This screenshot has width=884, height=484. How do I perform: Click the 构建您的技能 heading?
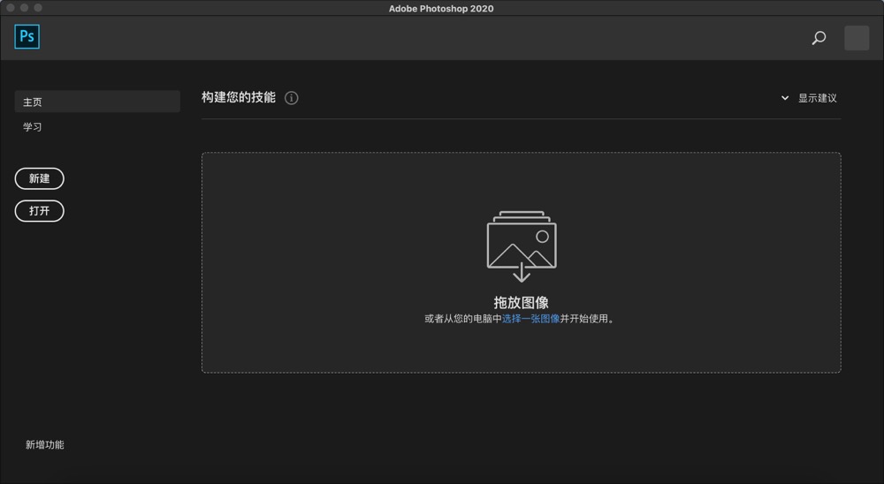(x=239, y=97)
